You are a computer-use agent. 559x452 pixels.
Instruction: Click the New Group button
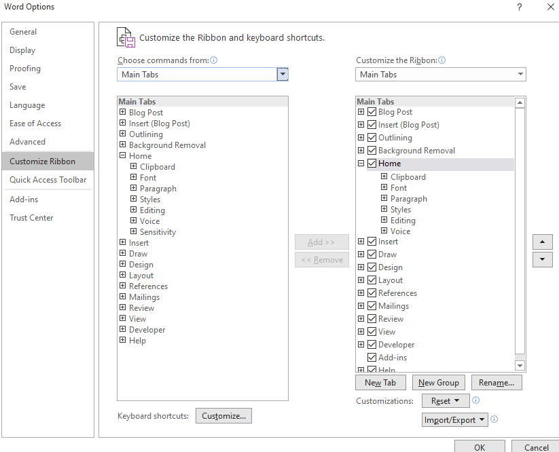(439, 383)
